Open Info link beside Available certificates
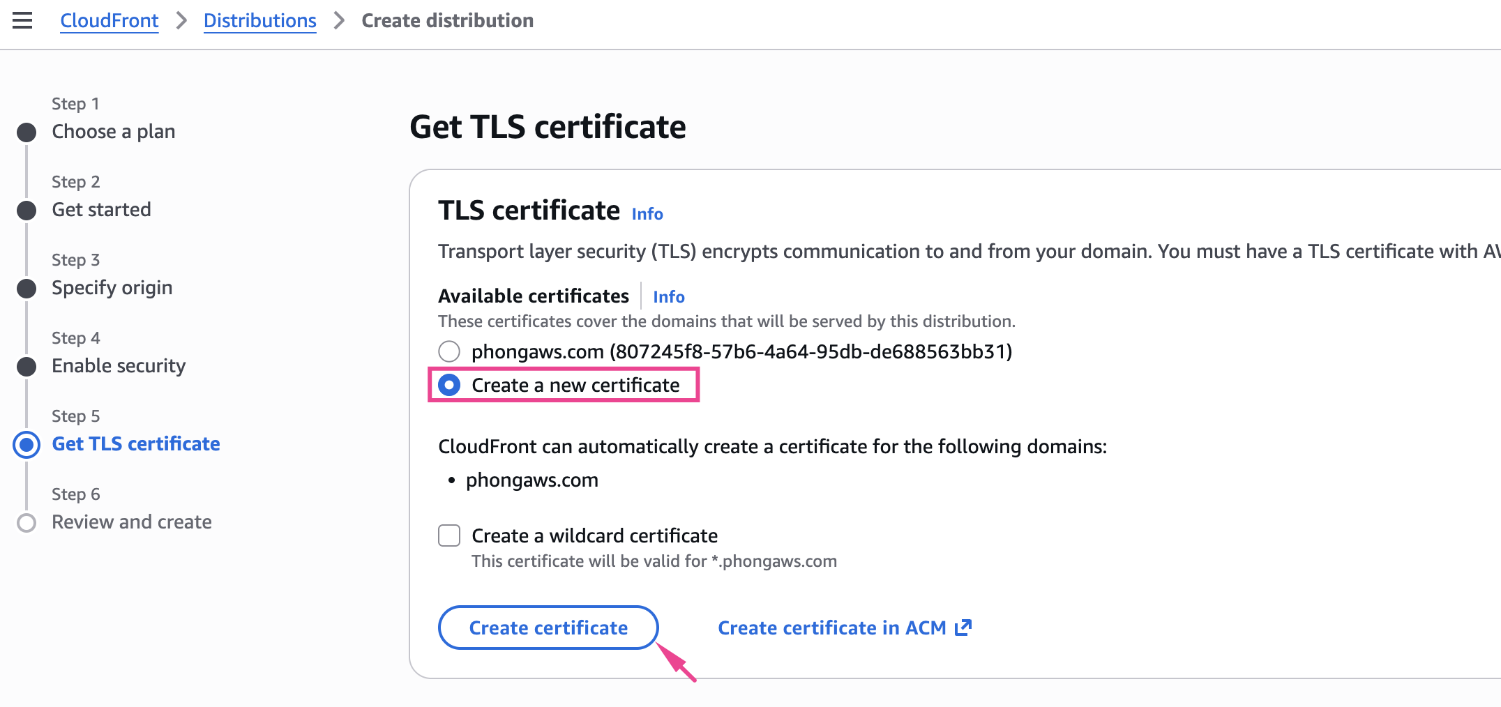Viewport: 1501px width, 707px height. (669, 297)
